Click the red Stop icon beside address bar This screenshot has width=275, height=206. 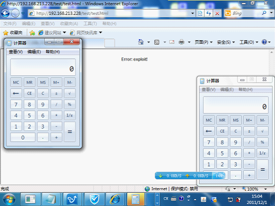coord(217,13)
